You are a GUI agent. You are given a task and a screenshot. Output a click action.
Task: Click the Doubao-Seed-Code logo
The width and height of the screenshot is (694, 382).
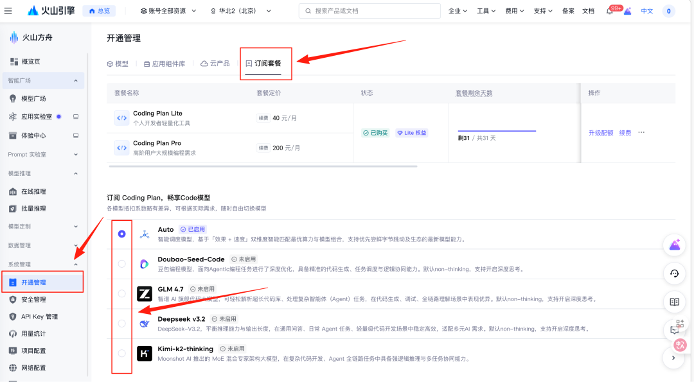145,264
